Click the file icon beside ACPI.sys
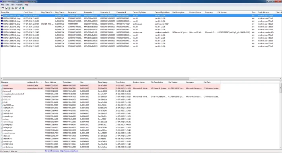 2,111
